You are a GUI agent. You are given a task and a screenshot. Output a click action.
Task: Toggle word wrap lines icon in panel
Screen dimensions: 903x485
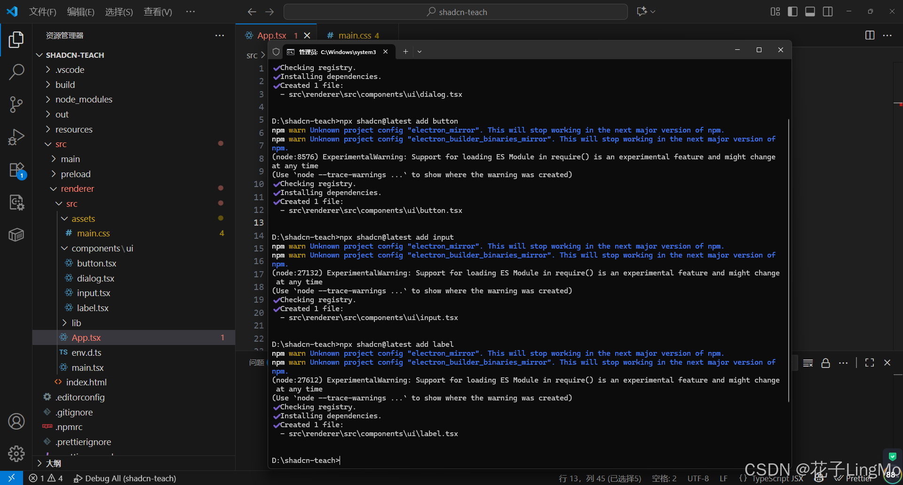[x=808, y=363]
